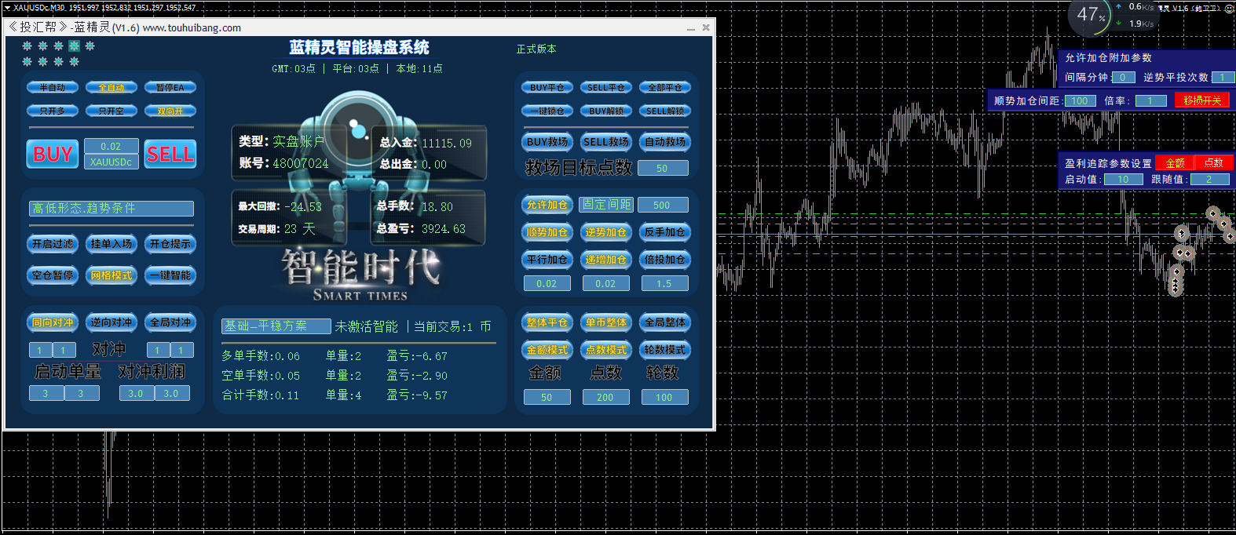Screen dimensions: 1236x535
Task: Open 固定间距 spacing dropdown
Action: point(607,205)
